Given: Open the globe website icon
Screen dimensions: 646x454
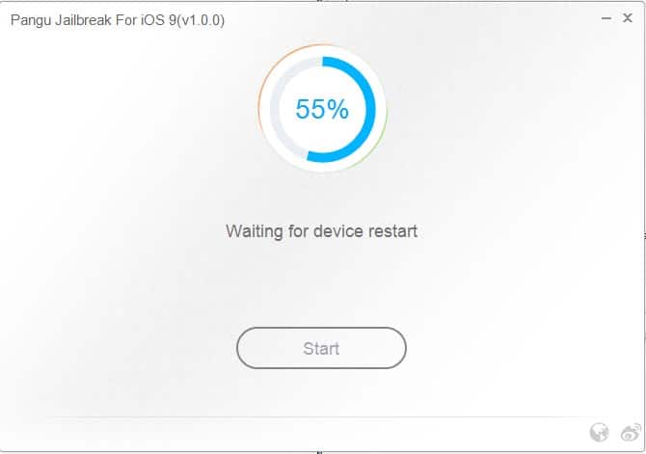Looking at the screenshot, I should [x=599, y=432].
